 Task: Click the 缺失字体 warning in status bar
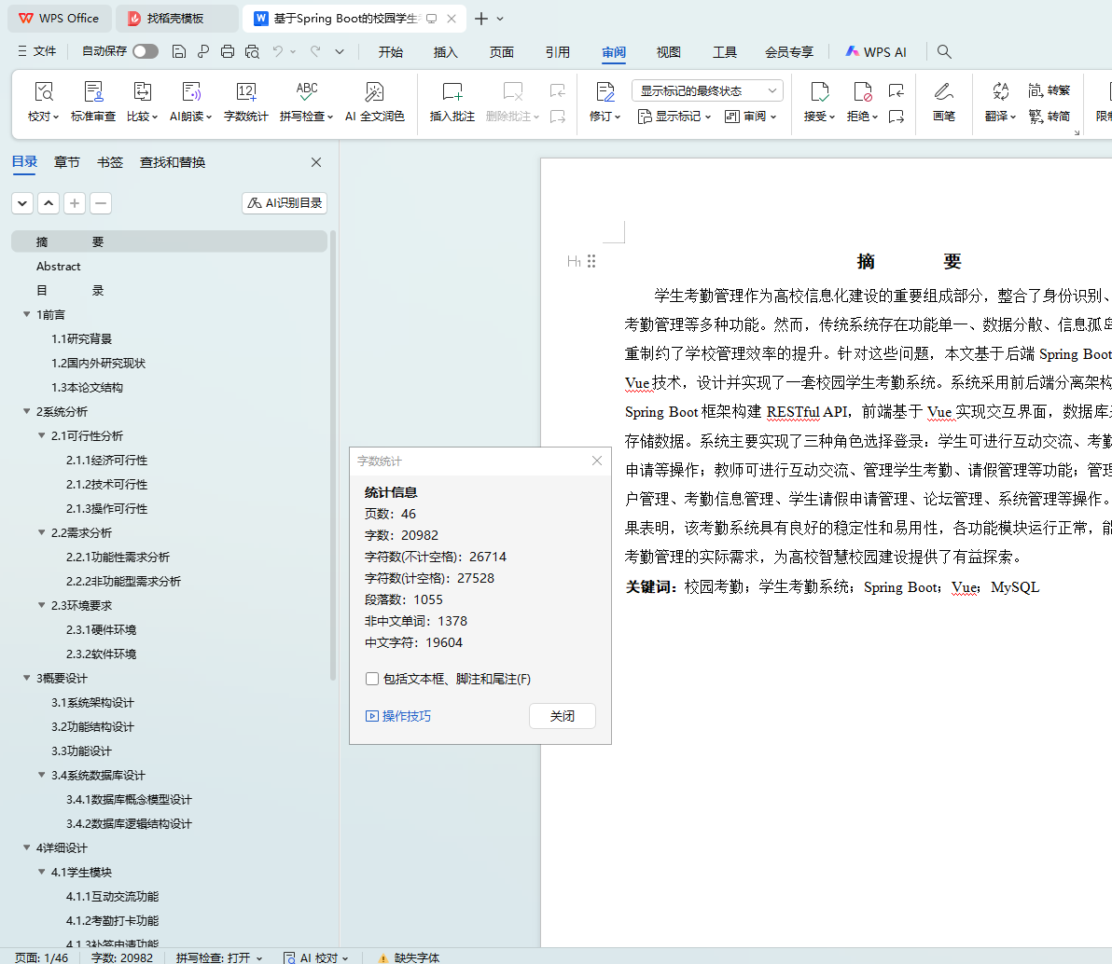click(409, 957)
